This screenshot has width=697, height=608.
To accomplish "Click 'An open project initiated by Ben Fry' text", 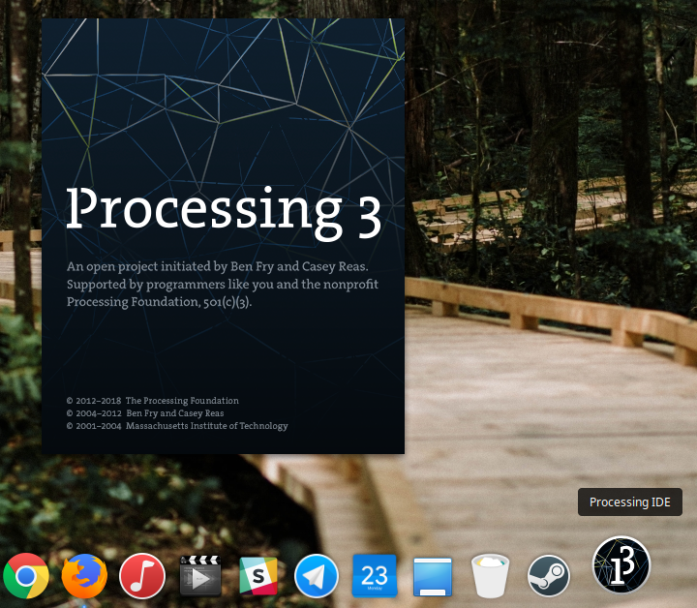I will [x=218, y=266].
